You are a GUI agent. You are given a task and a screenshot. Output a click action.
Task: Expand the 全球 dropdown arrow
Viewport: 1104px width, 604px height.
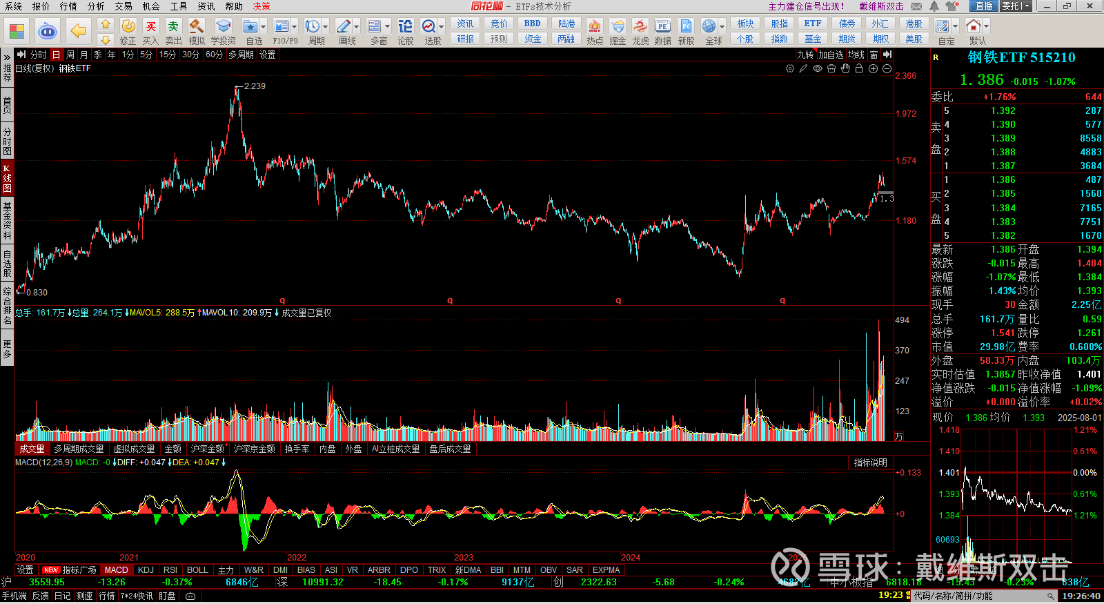point(722,27)
